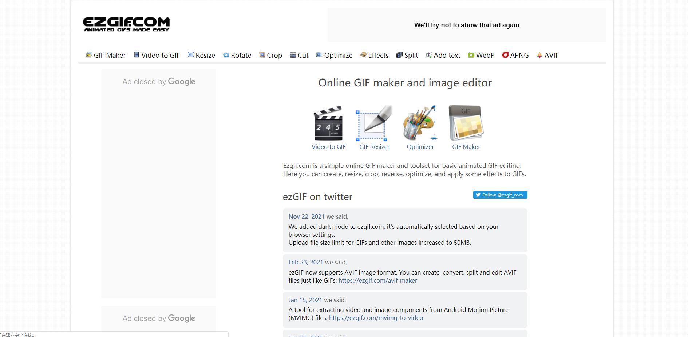
Task: Open the APNG tools menu
Action: click(515, 55)
